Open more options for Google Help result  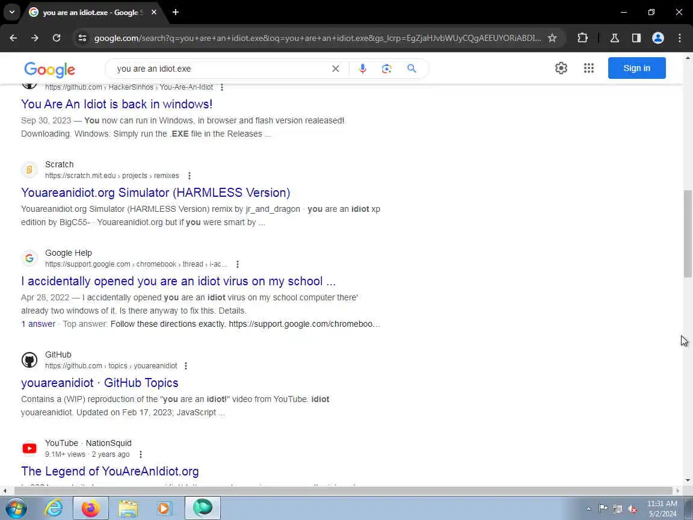pos(238,264)
